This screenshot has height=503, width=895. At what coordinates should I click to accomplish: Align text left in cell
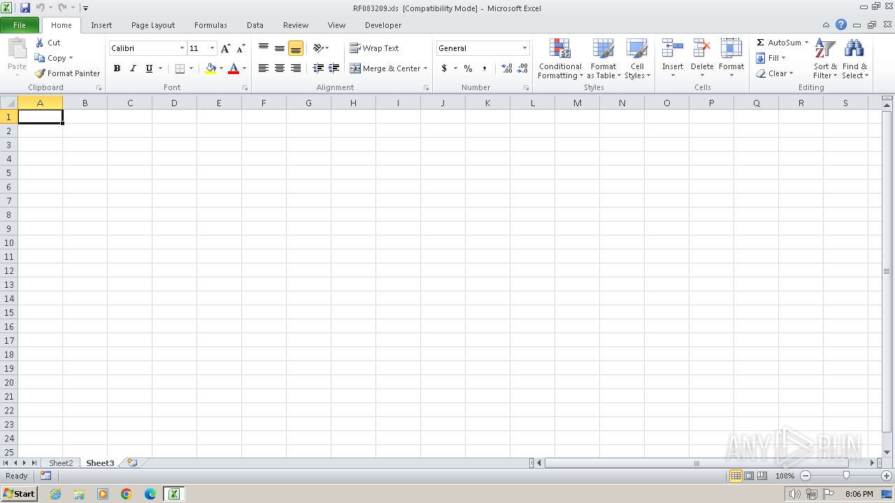(x=264, y=68)
